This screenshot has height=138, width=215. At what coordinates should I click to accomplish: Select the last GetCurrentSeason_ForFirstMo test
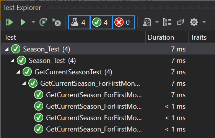tap(107, 129)
